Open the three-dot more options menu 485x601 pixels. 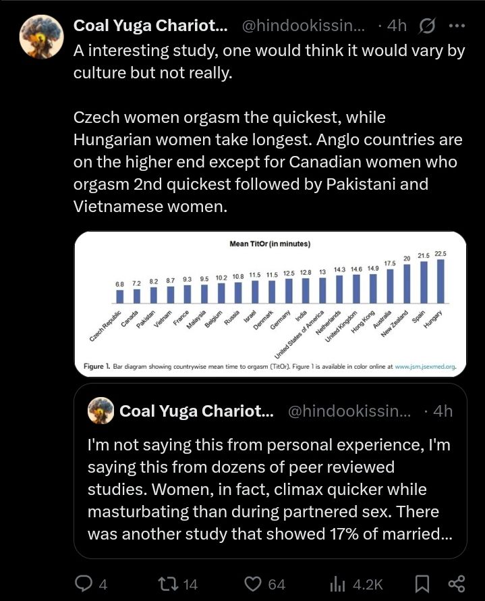tap(457, 26)
